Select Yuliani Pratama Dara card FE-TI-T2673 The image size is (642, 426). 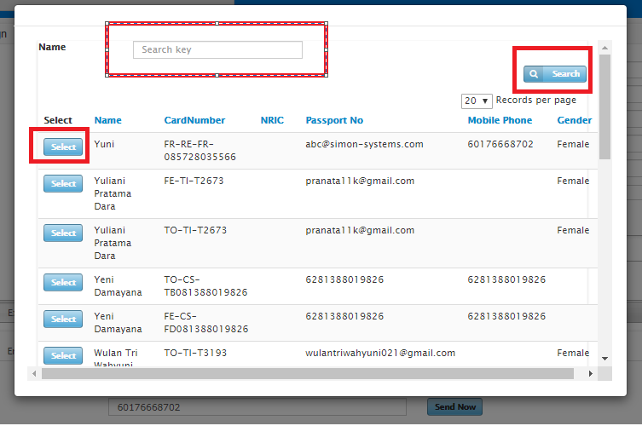(63, 184)
